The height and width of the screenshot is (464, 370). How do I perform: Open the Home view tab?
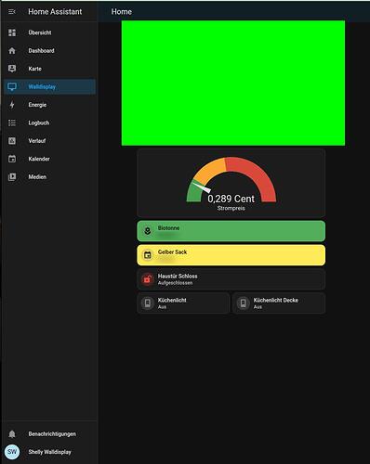[x=122, y=12]
